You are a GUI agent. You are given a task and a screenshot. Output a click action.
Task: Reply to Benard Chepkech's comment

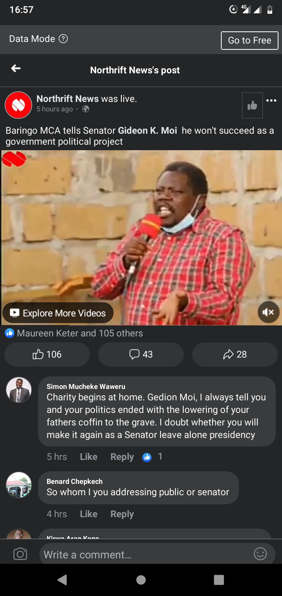[122, 514]
